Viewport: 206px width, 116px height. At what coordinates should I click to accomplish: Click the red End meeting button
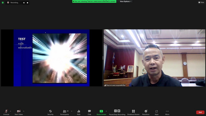tap(200, 112)
